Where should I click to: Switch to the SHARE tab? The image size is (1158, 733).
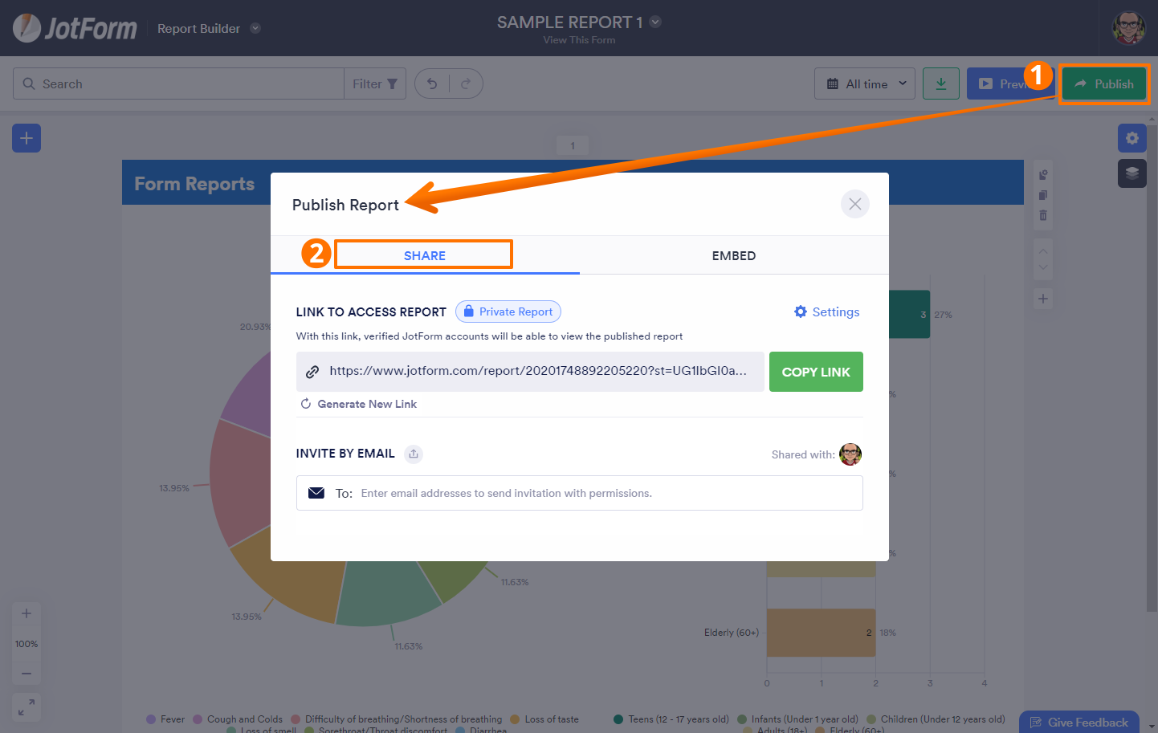tap(425, 255)
